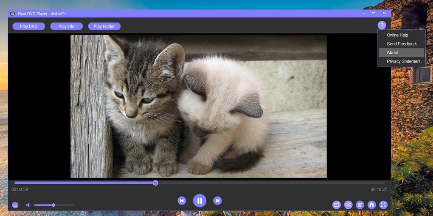Viewport: 433px width, 216px height.
Task: Click the kitten video frame
Action: pyautogui.click(x=199, y=107)
